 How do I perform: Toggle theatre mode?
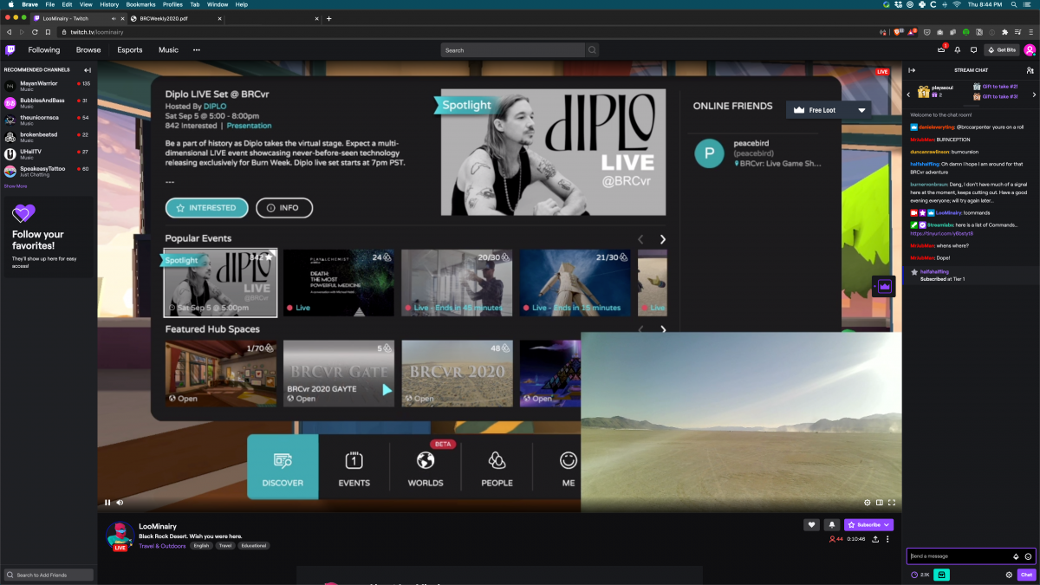click(879, 502)
